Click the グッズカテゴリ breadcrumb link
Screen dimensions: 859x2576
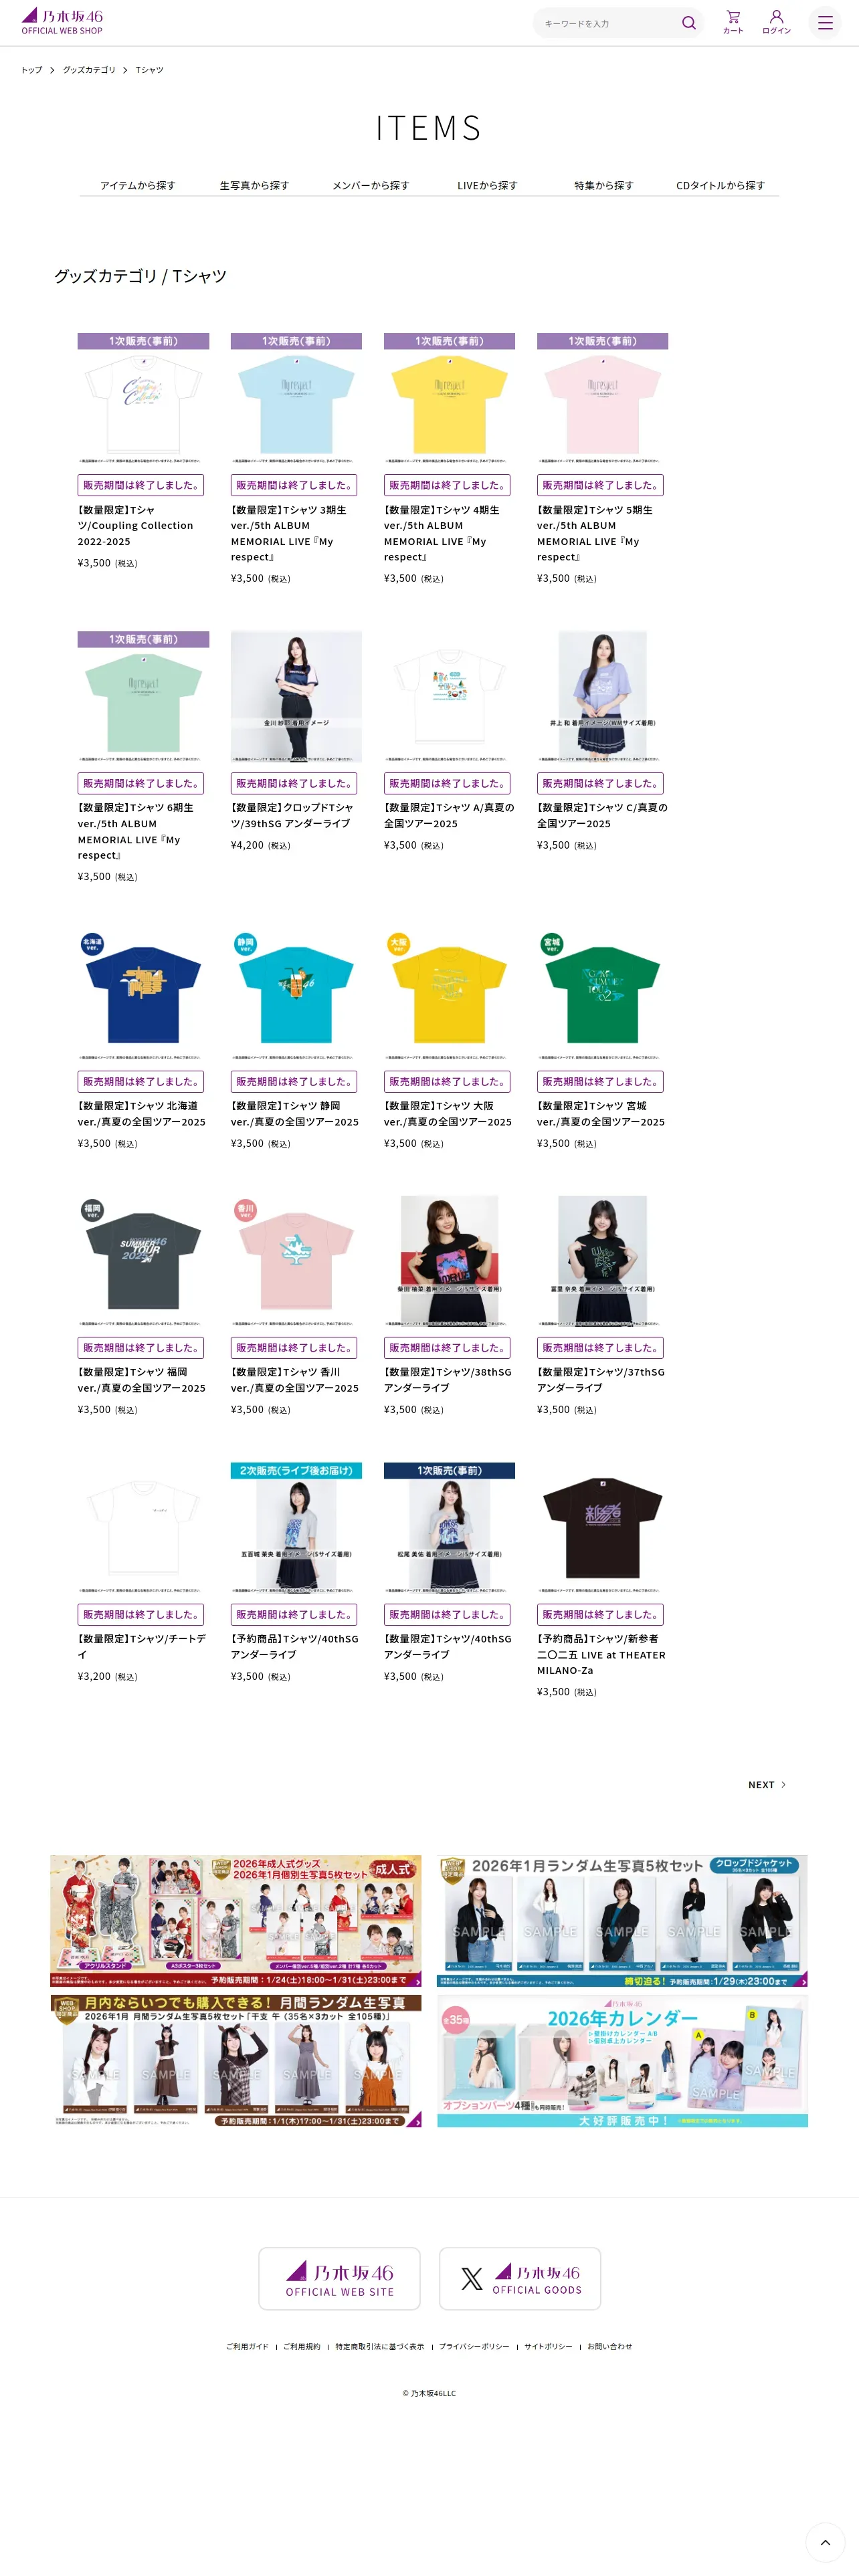point(89,70)
